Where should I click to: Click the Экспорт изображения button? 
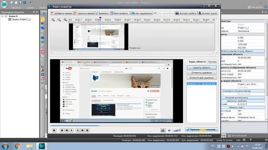click(186, 13)
